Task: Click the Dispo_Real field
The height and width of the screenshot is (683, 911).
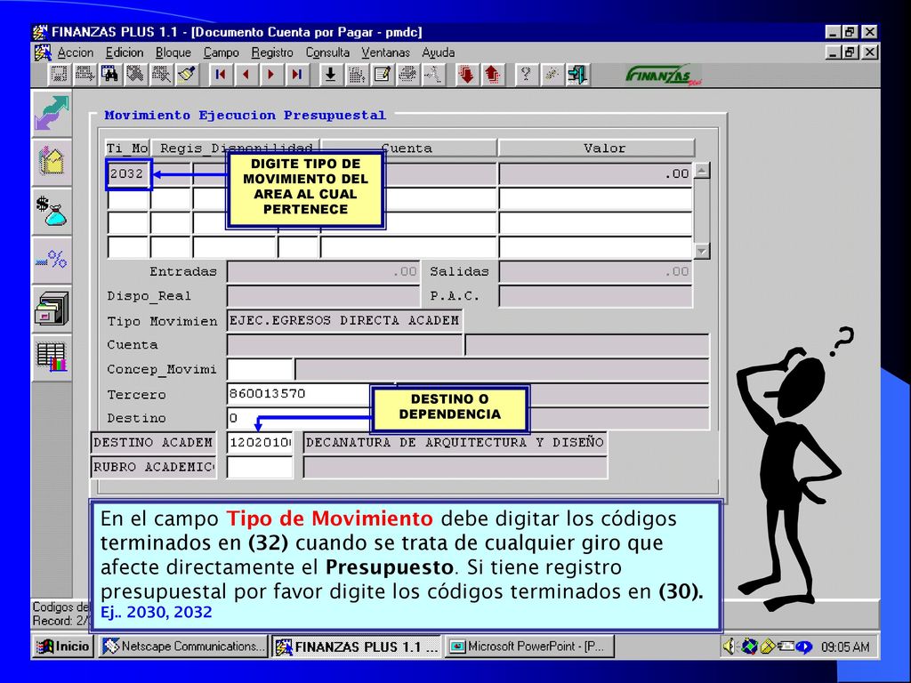Action: click(323, 296)
